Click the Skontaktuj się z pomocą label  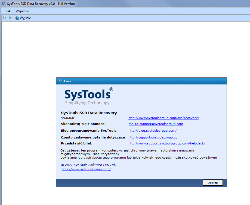[83, 124]
